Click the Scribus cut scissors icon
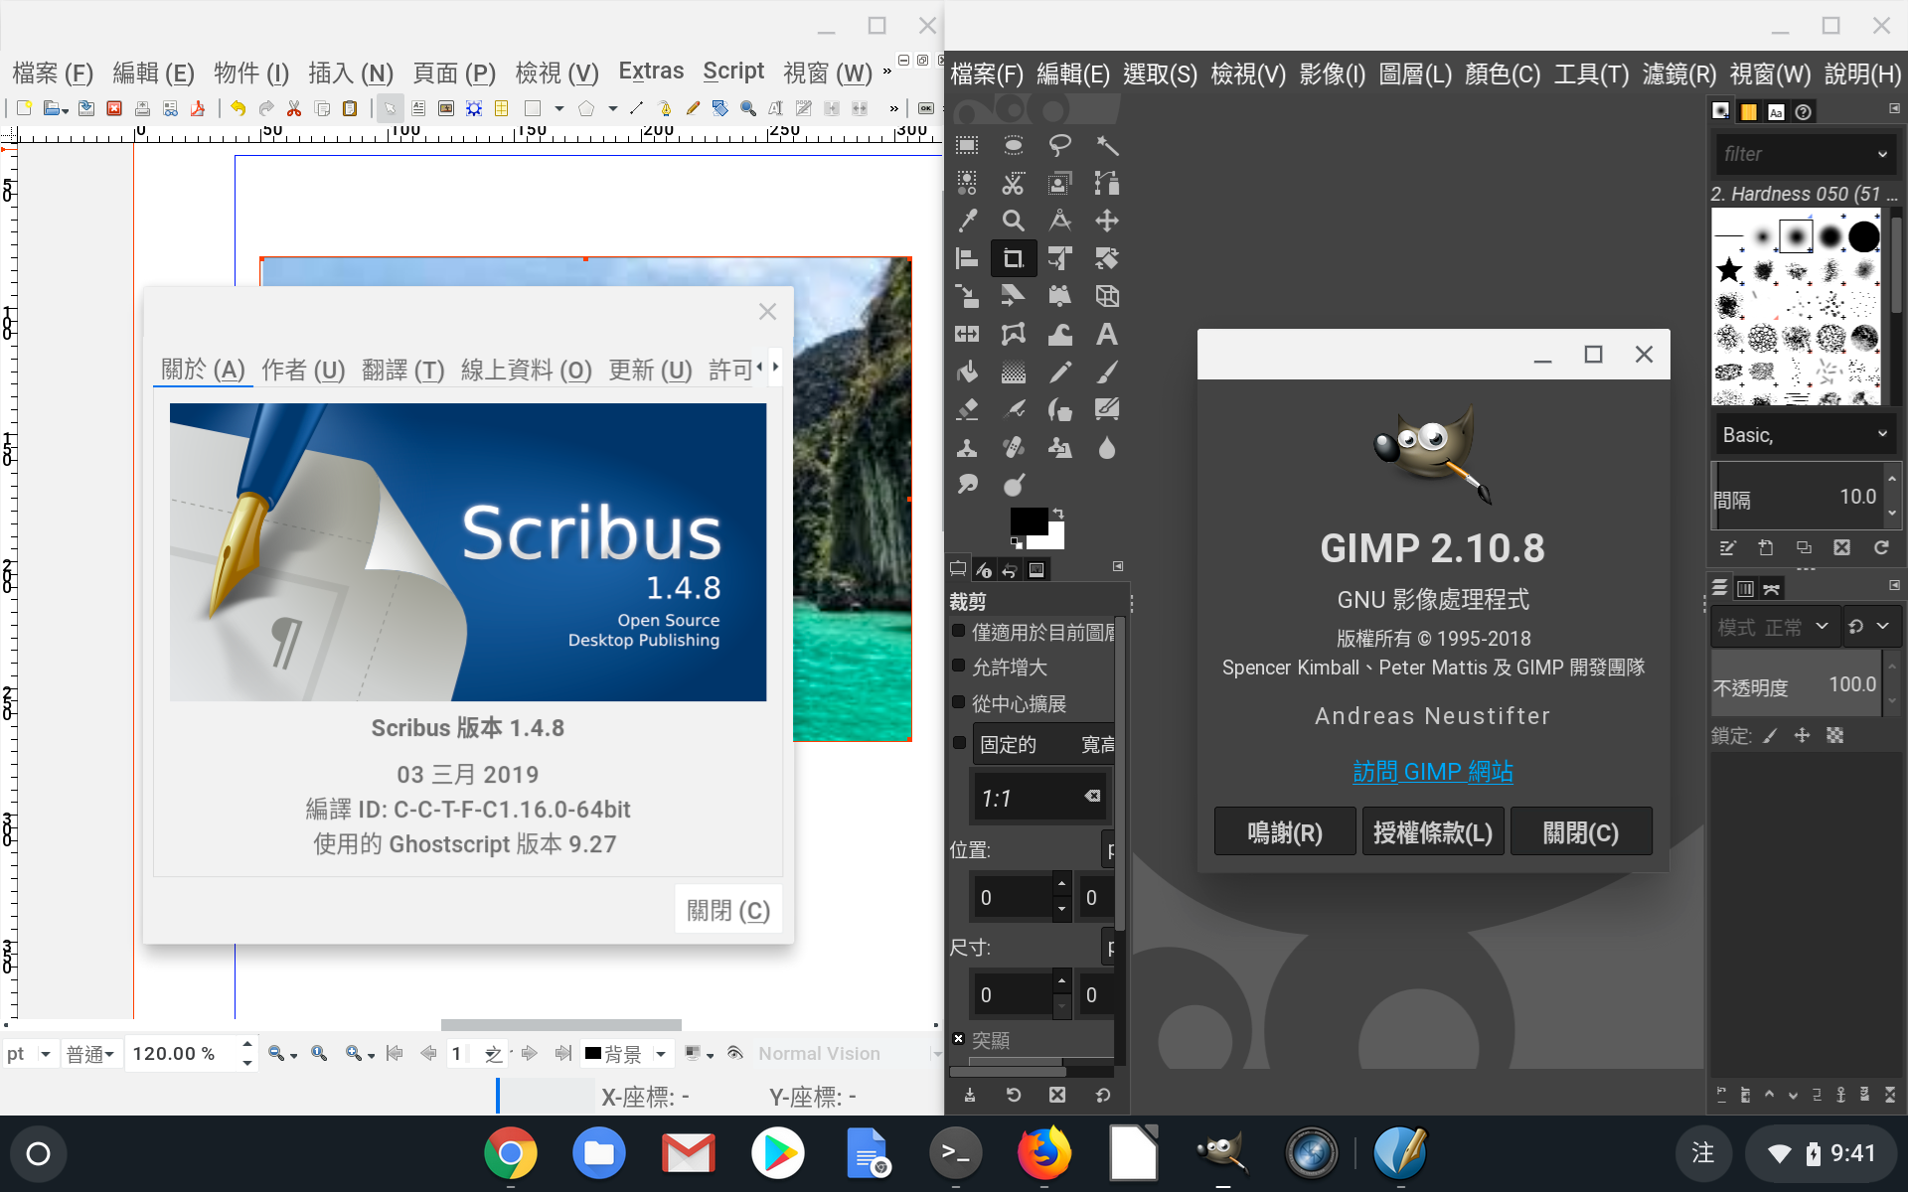The image size is (1908, 1192). [294, 108]
